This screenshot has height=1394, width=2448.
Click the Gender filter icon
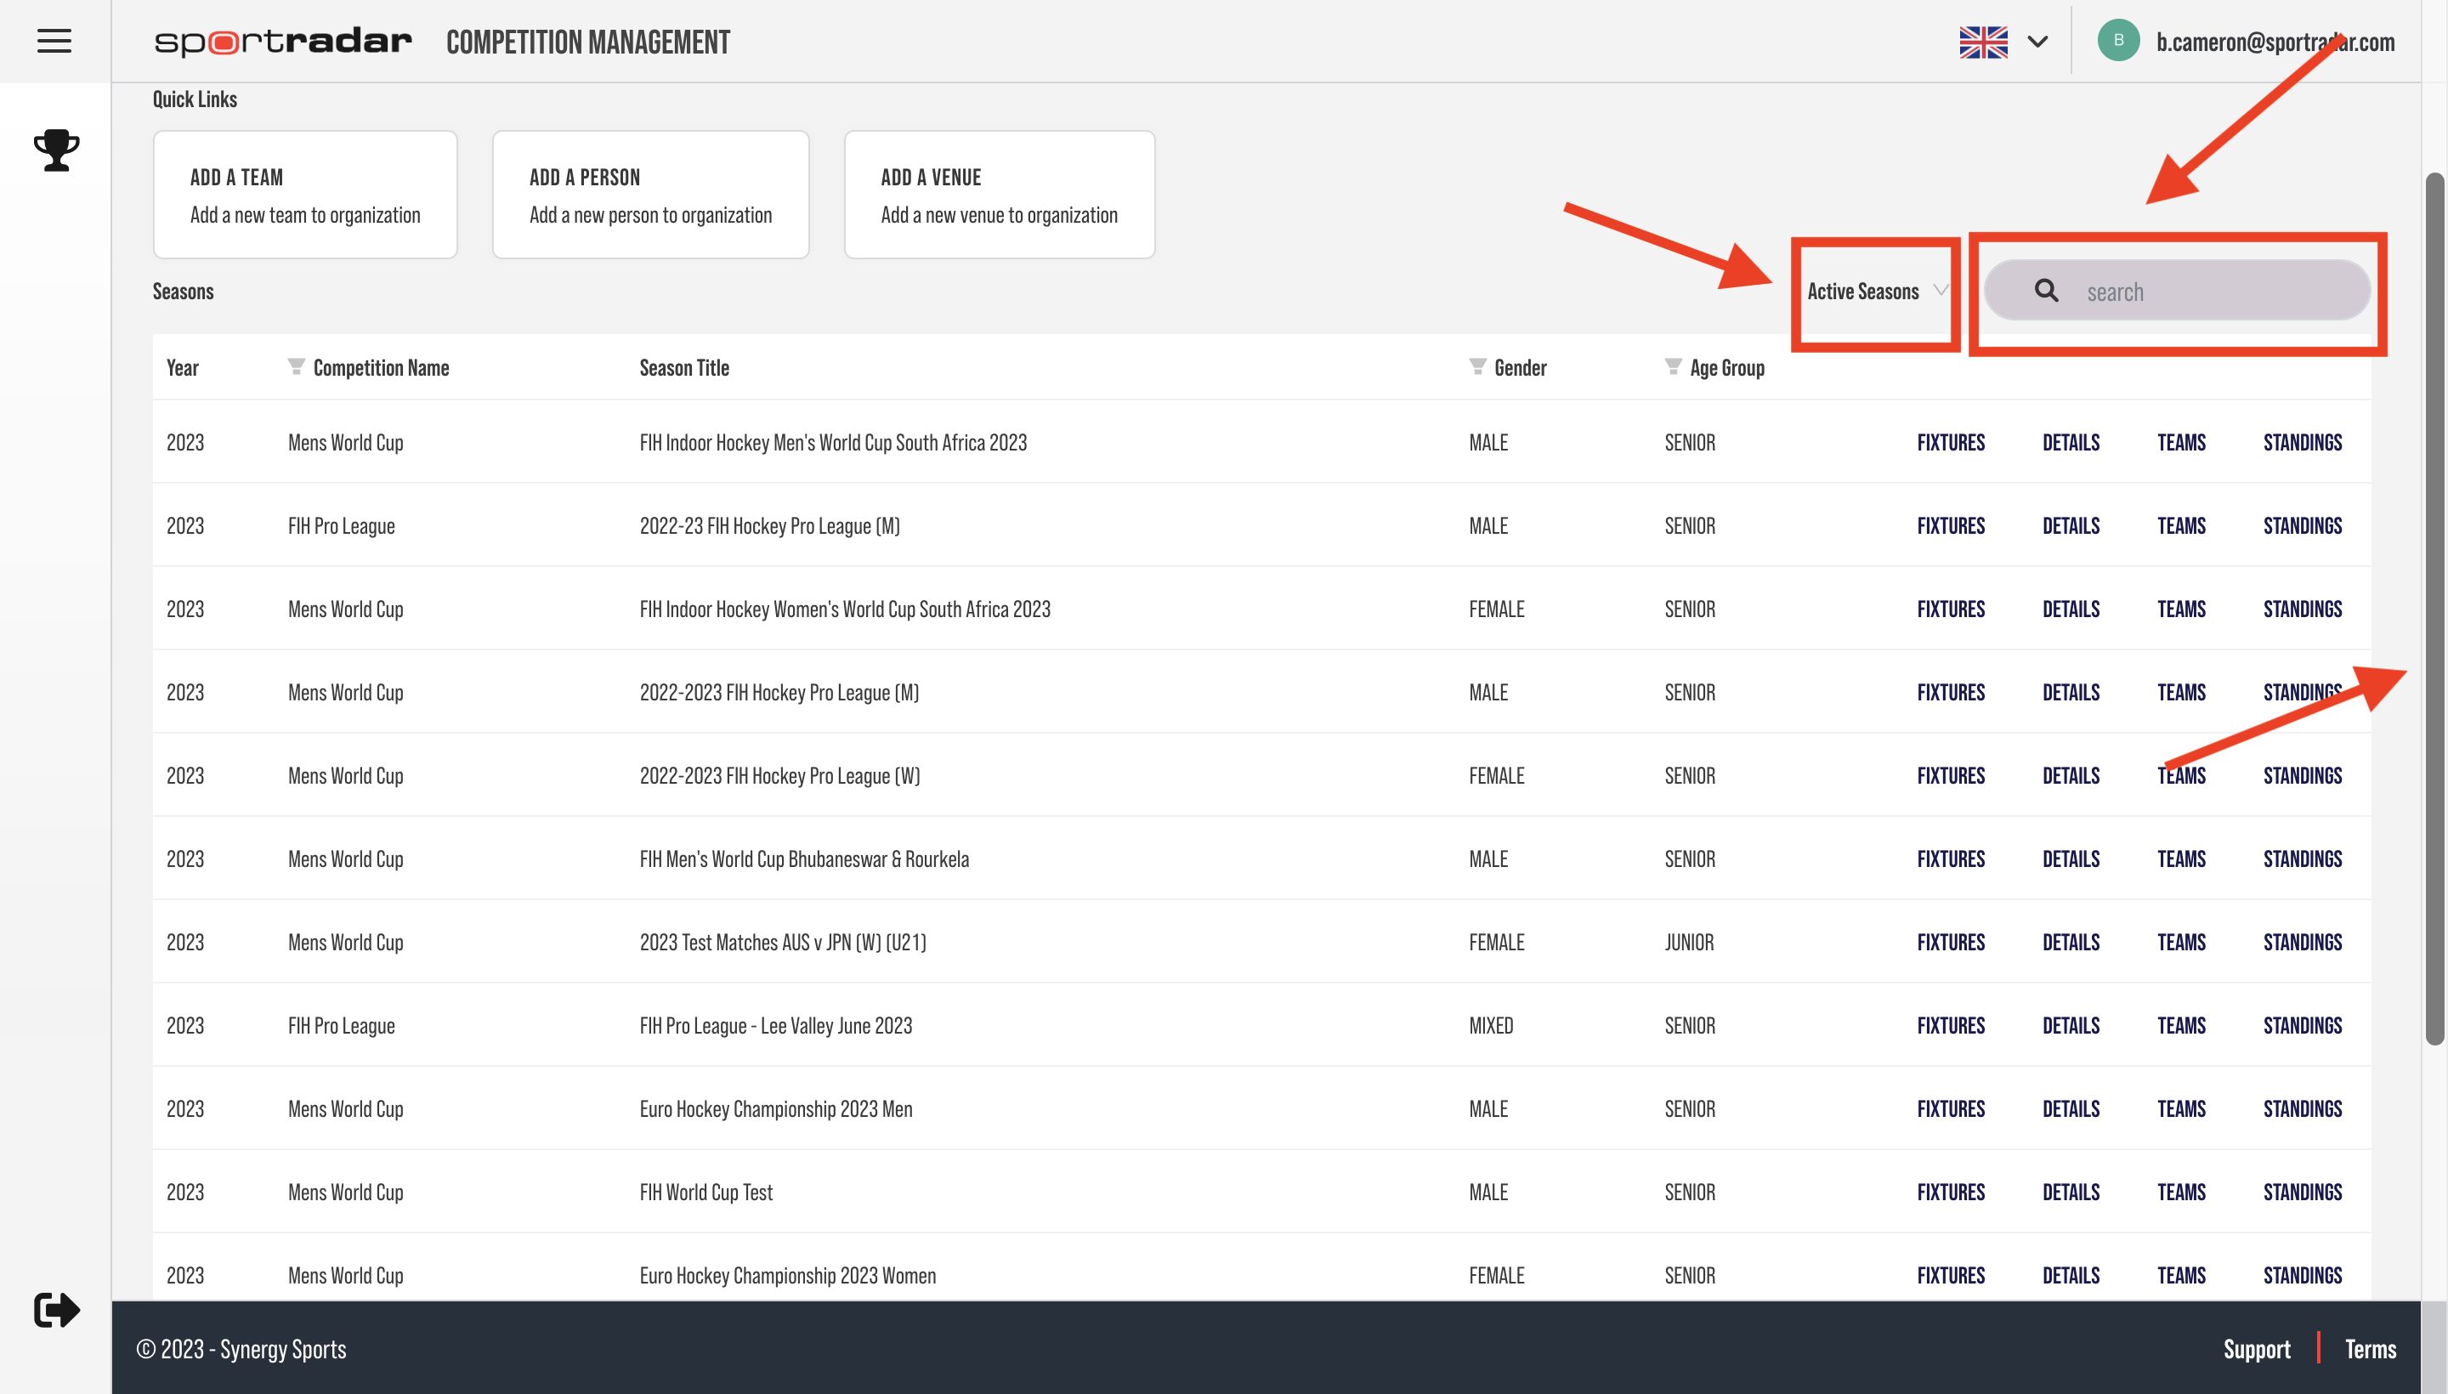[x=1477, y=366]
